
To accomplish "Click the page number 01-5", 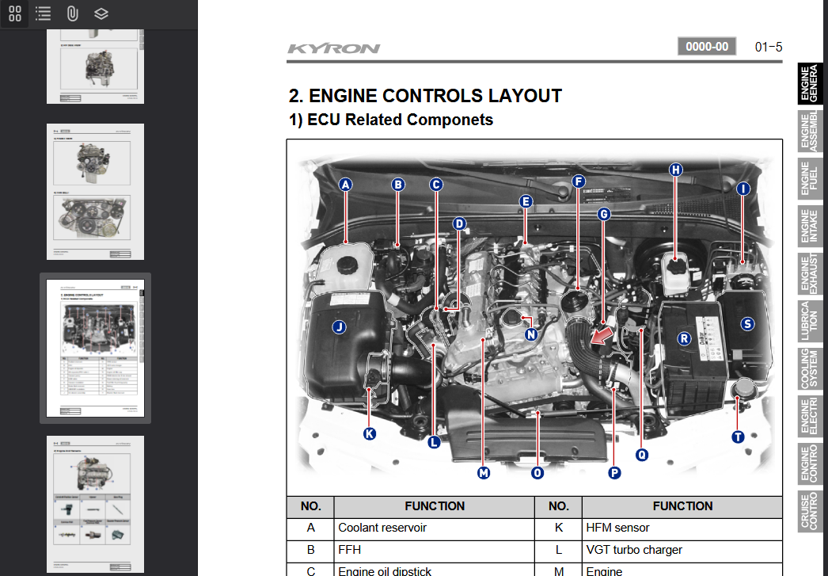I will [x=769, y=47].
